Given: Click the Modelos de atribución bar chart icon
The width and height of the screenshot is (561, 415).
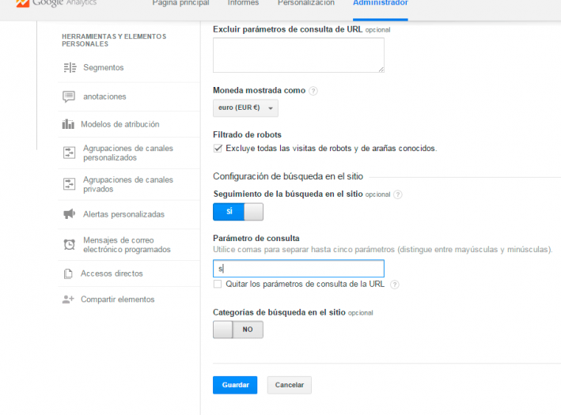Looking at the screenshot, I should pyautogui.click(x=68, y=124).
